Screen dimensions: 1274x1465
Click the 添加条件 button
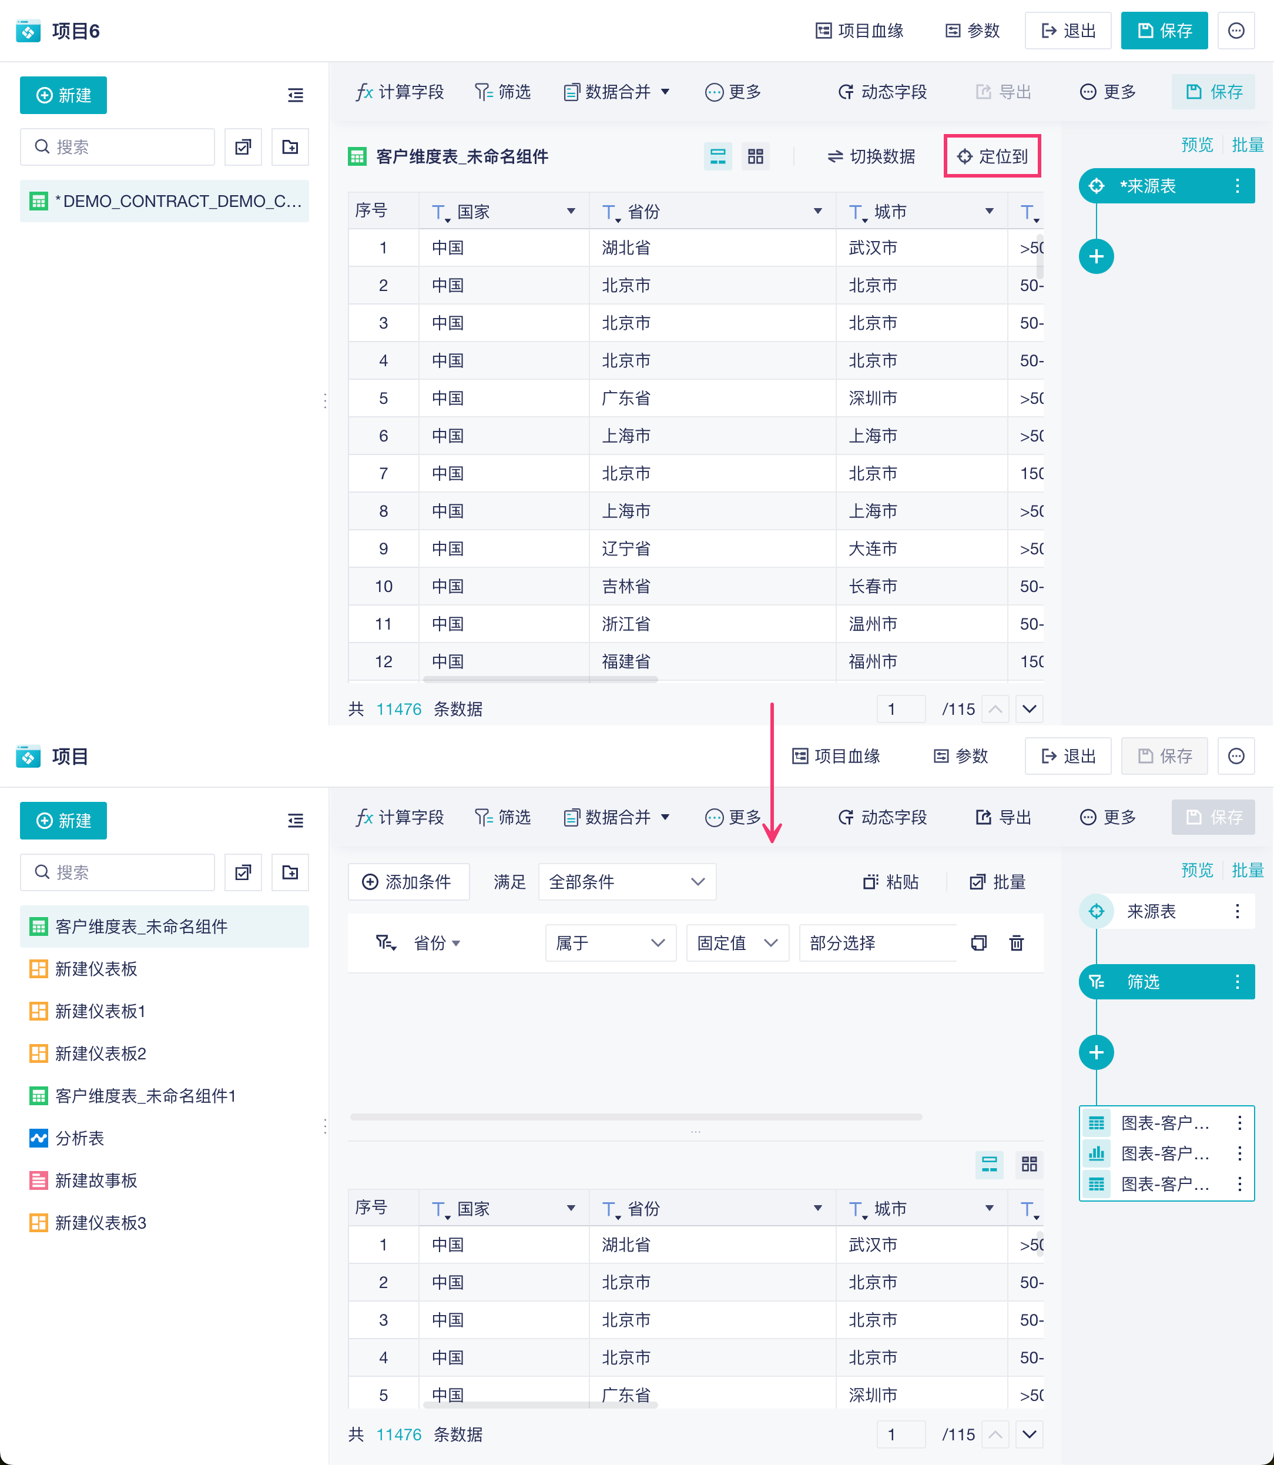[408, 882]
